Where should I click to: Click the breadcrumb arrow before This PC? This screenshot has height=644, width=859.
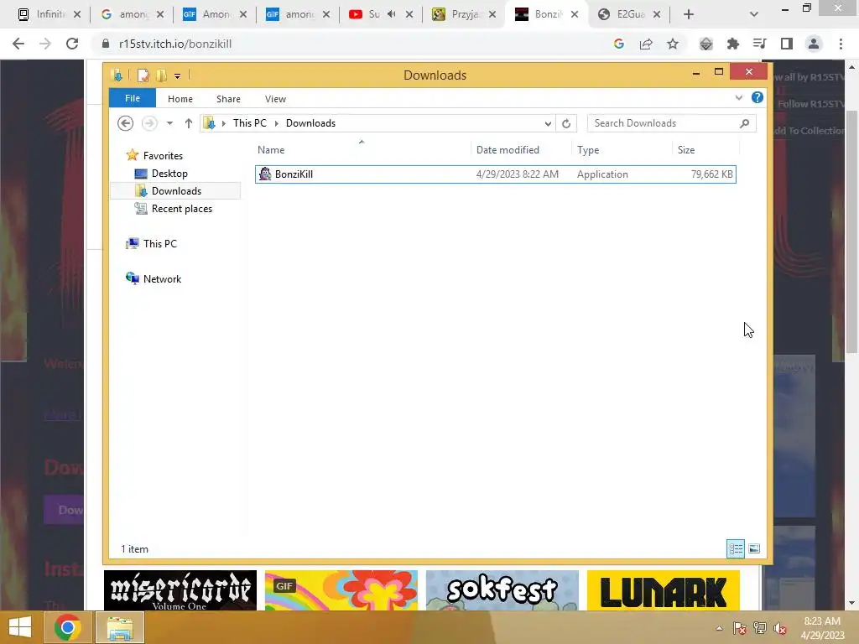223,124
